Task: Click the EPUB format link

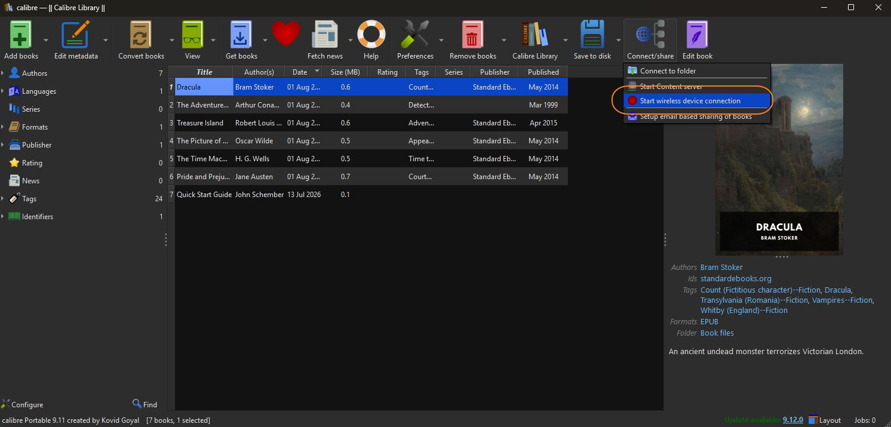Action: coord(709,321)
